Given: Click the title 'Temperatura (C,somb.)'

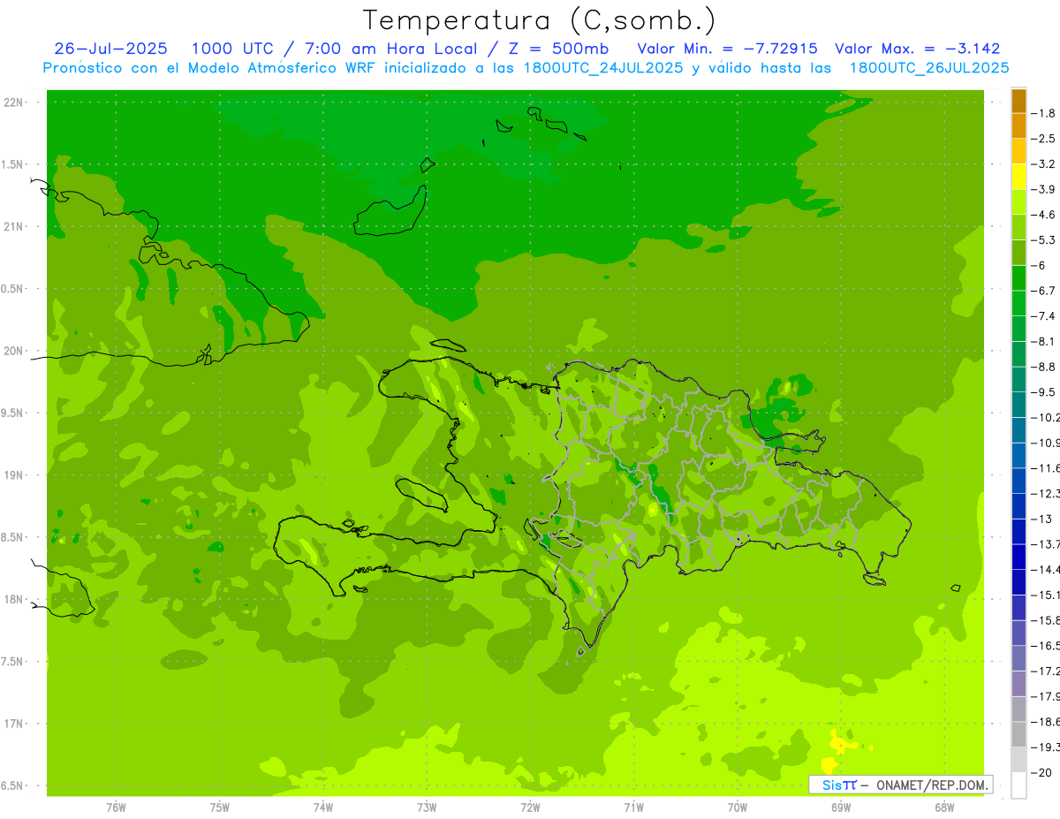Looking at the screenshot, I should pyautogui.click(x=540, y=20).
